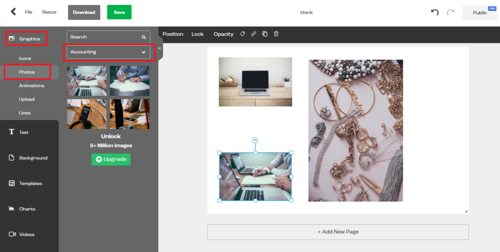Select Lines under Graphics
The image size is (500, 252).
(x=24, y=113)
